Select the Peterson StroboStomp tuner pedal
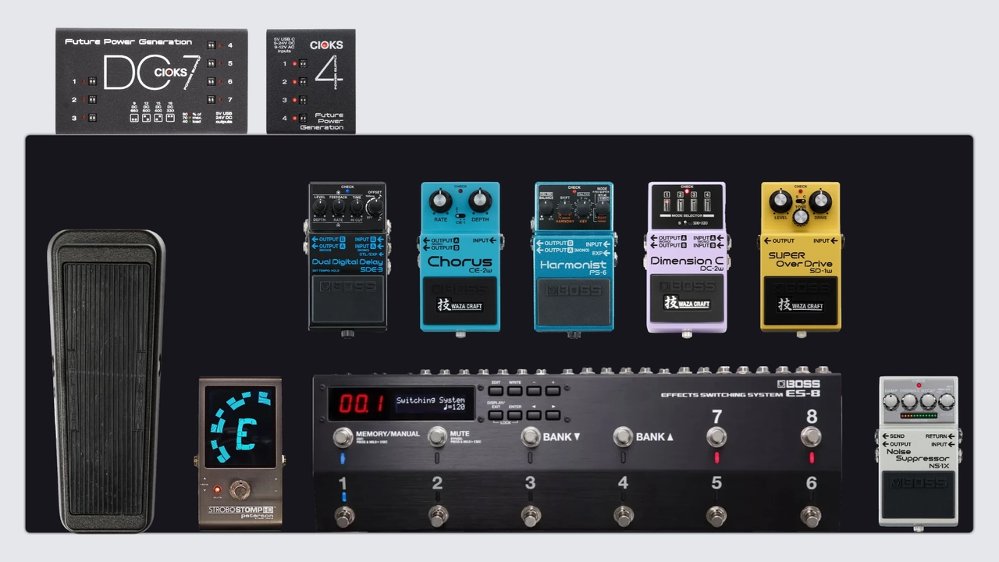This screenshot has height=562, width=999. pyautogui.click(x=240, y=453)
